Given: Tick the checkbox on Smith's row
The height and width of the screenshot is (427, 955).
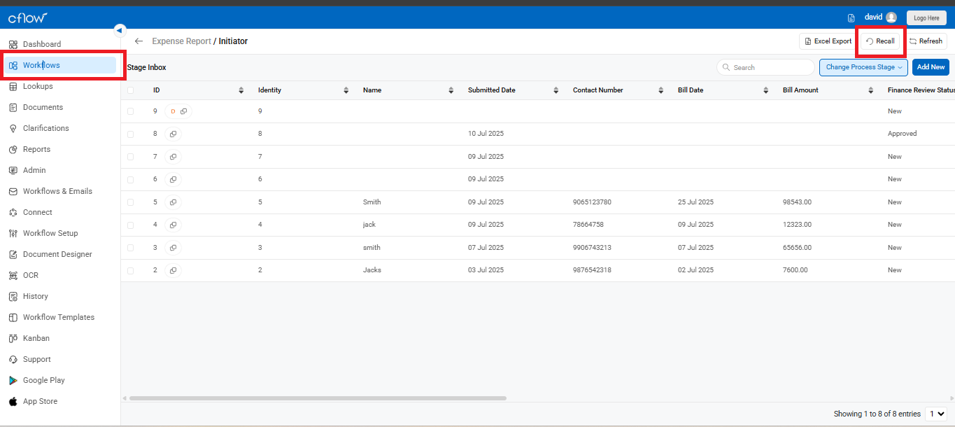Looking at the screenshot, I should tap(131, 202).
